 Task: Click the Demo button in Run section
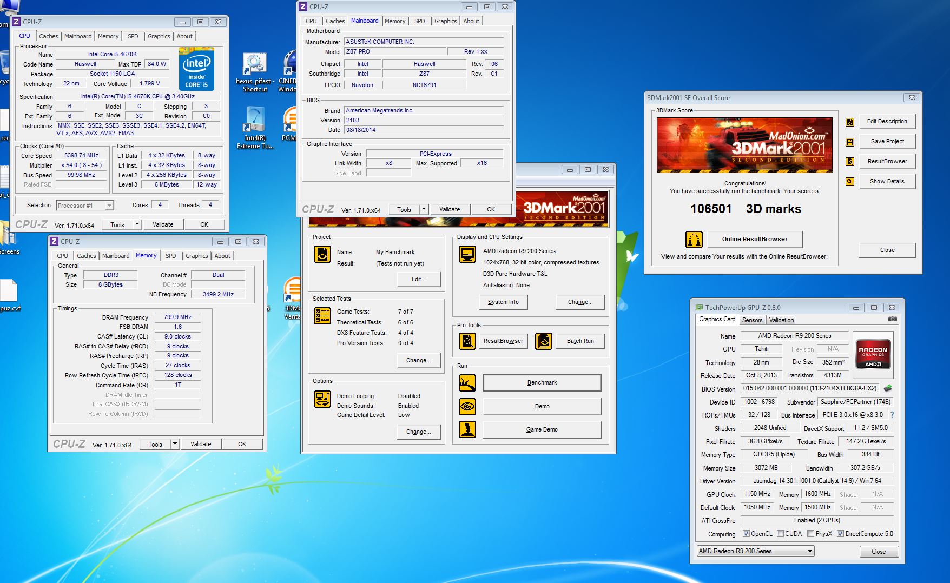coord(542,406)
